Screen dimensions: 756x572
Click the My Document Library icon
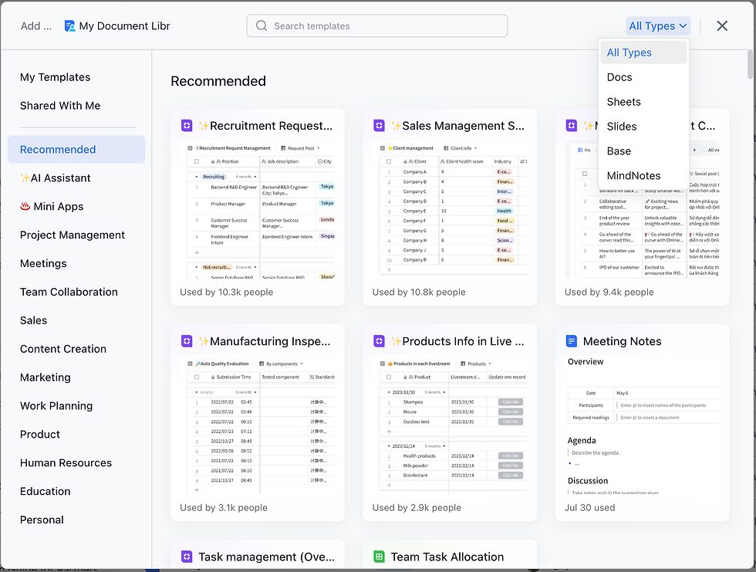(x=70, y=26)
